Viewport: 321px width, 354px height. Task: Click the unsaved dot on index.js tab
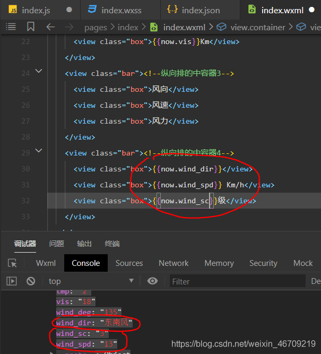coord(69,10)
